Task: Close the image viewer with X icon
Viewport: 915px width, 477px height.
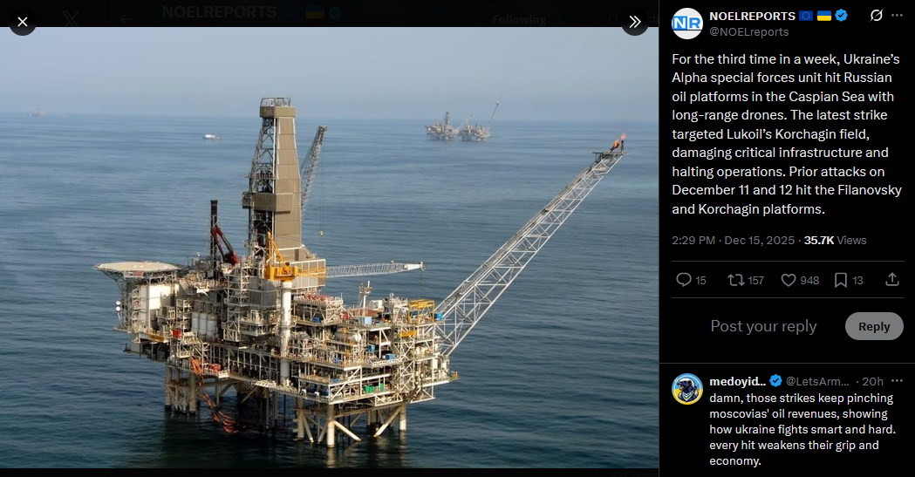Action: (22, 22)
